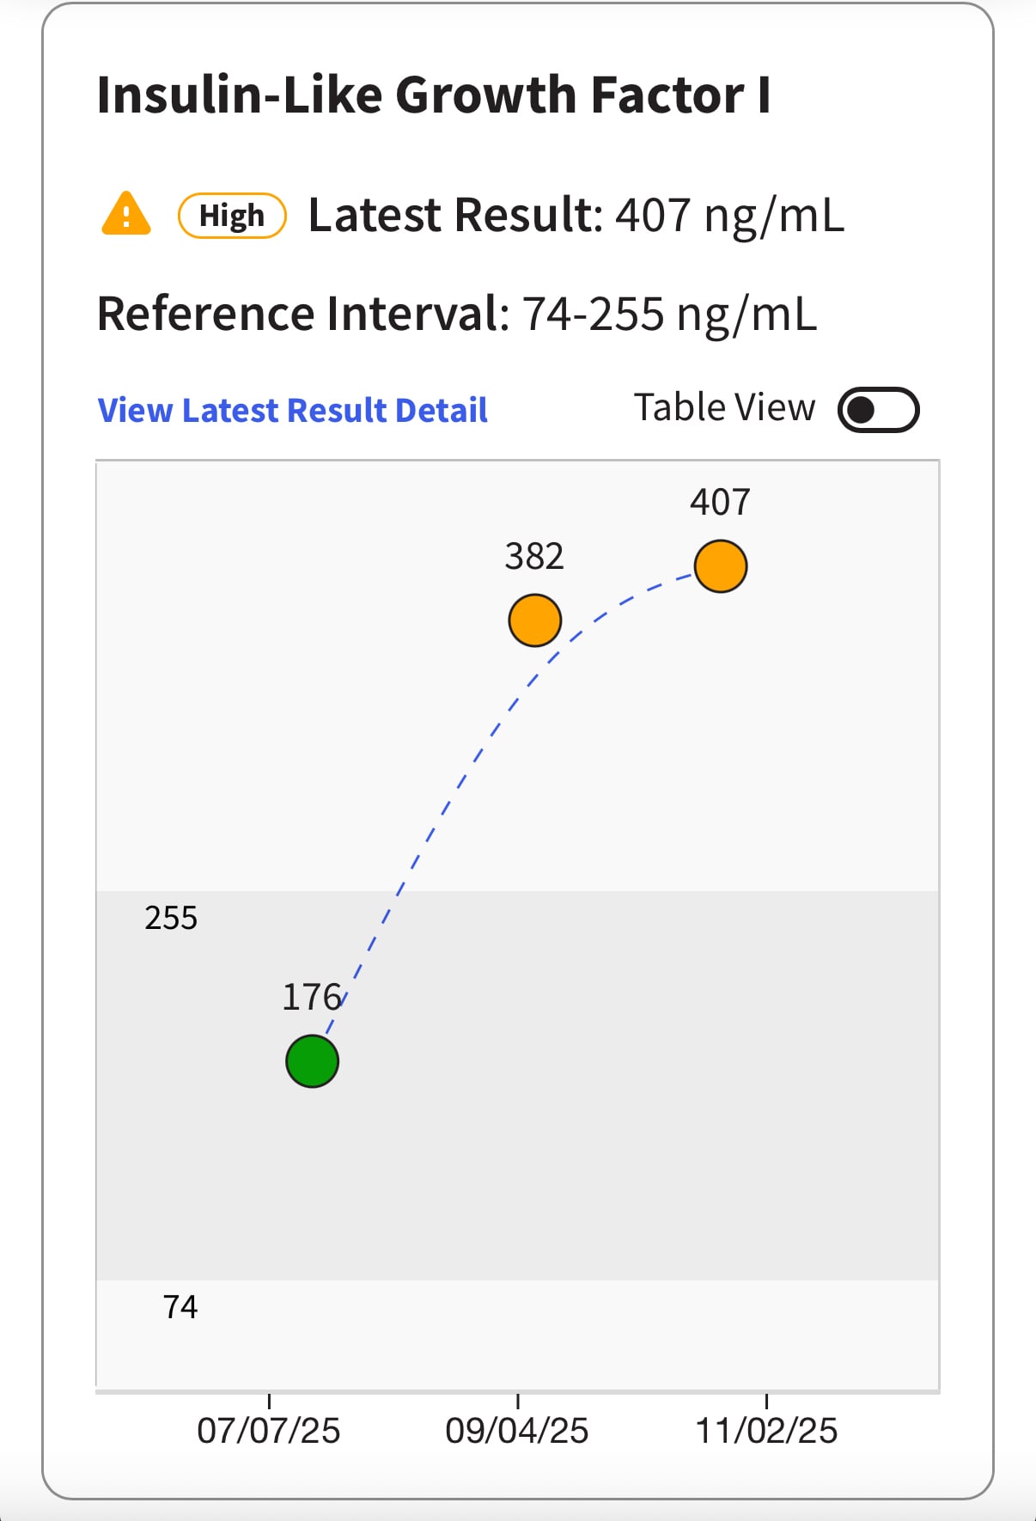Screen dimensions: 1036x1521
Task: Click the 74 lower reference limit label
Action: 180,1307
